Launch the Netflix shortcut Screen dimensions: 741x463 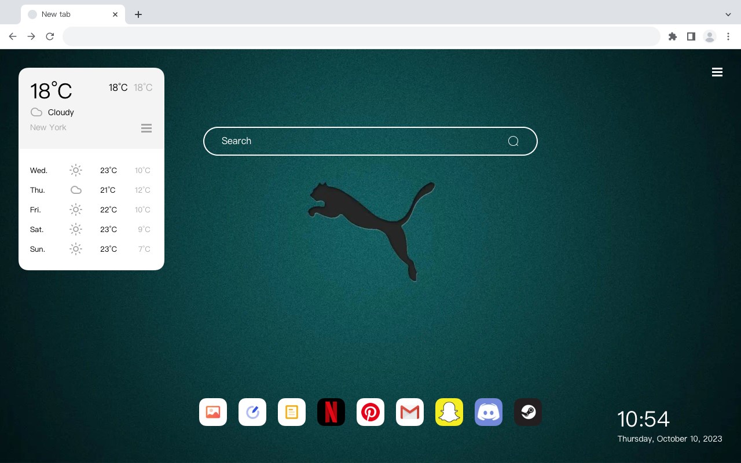(x=331, y=412)
